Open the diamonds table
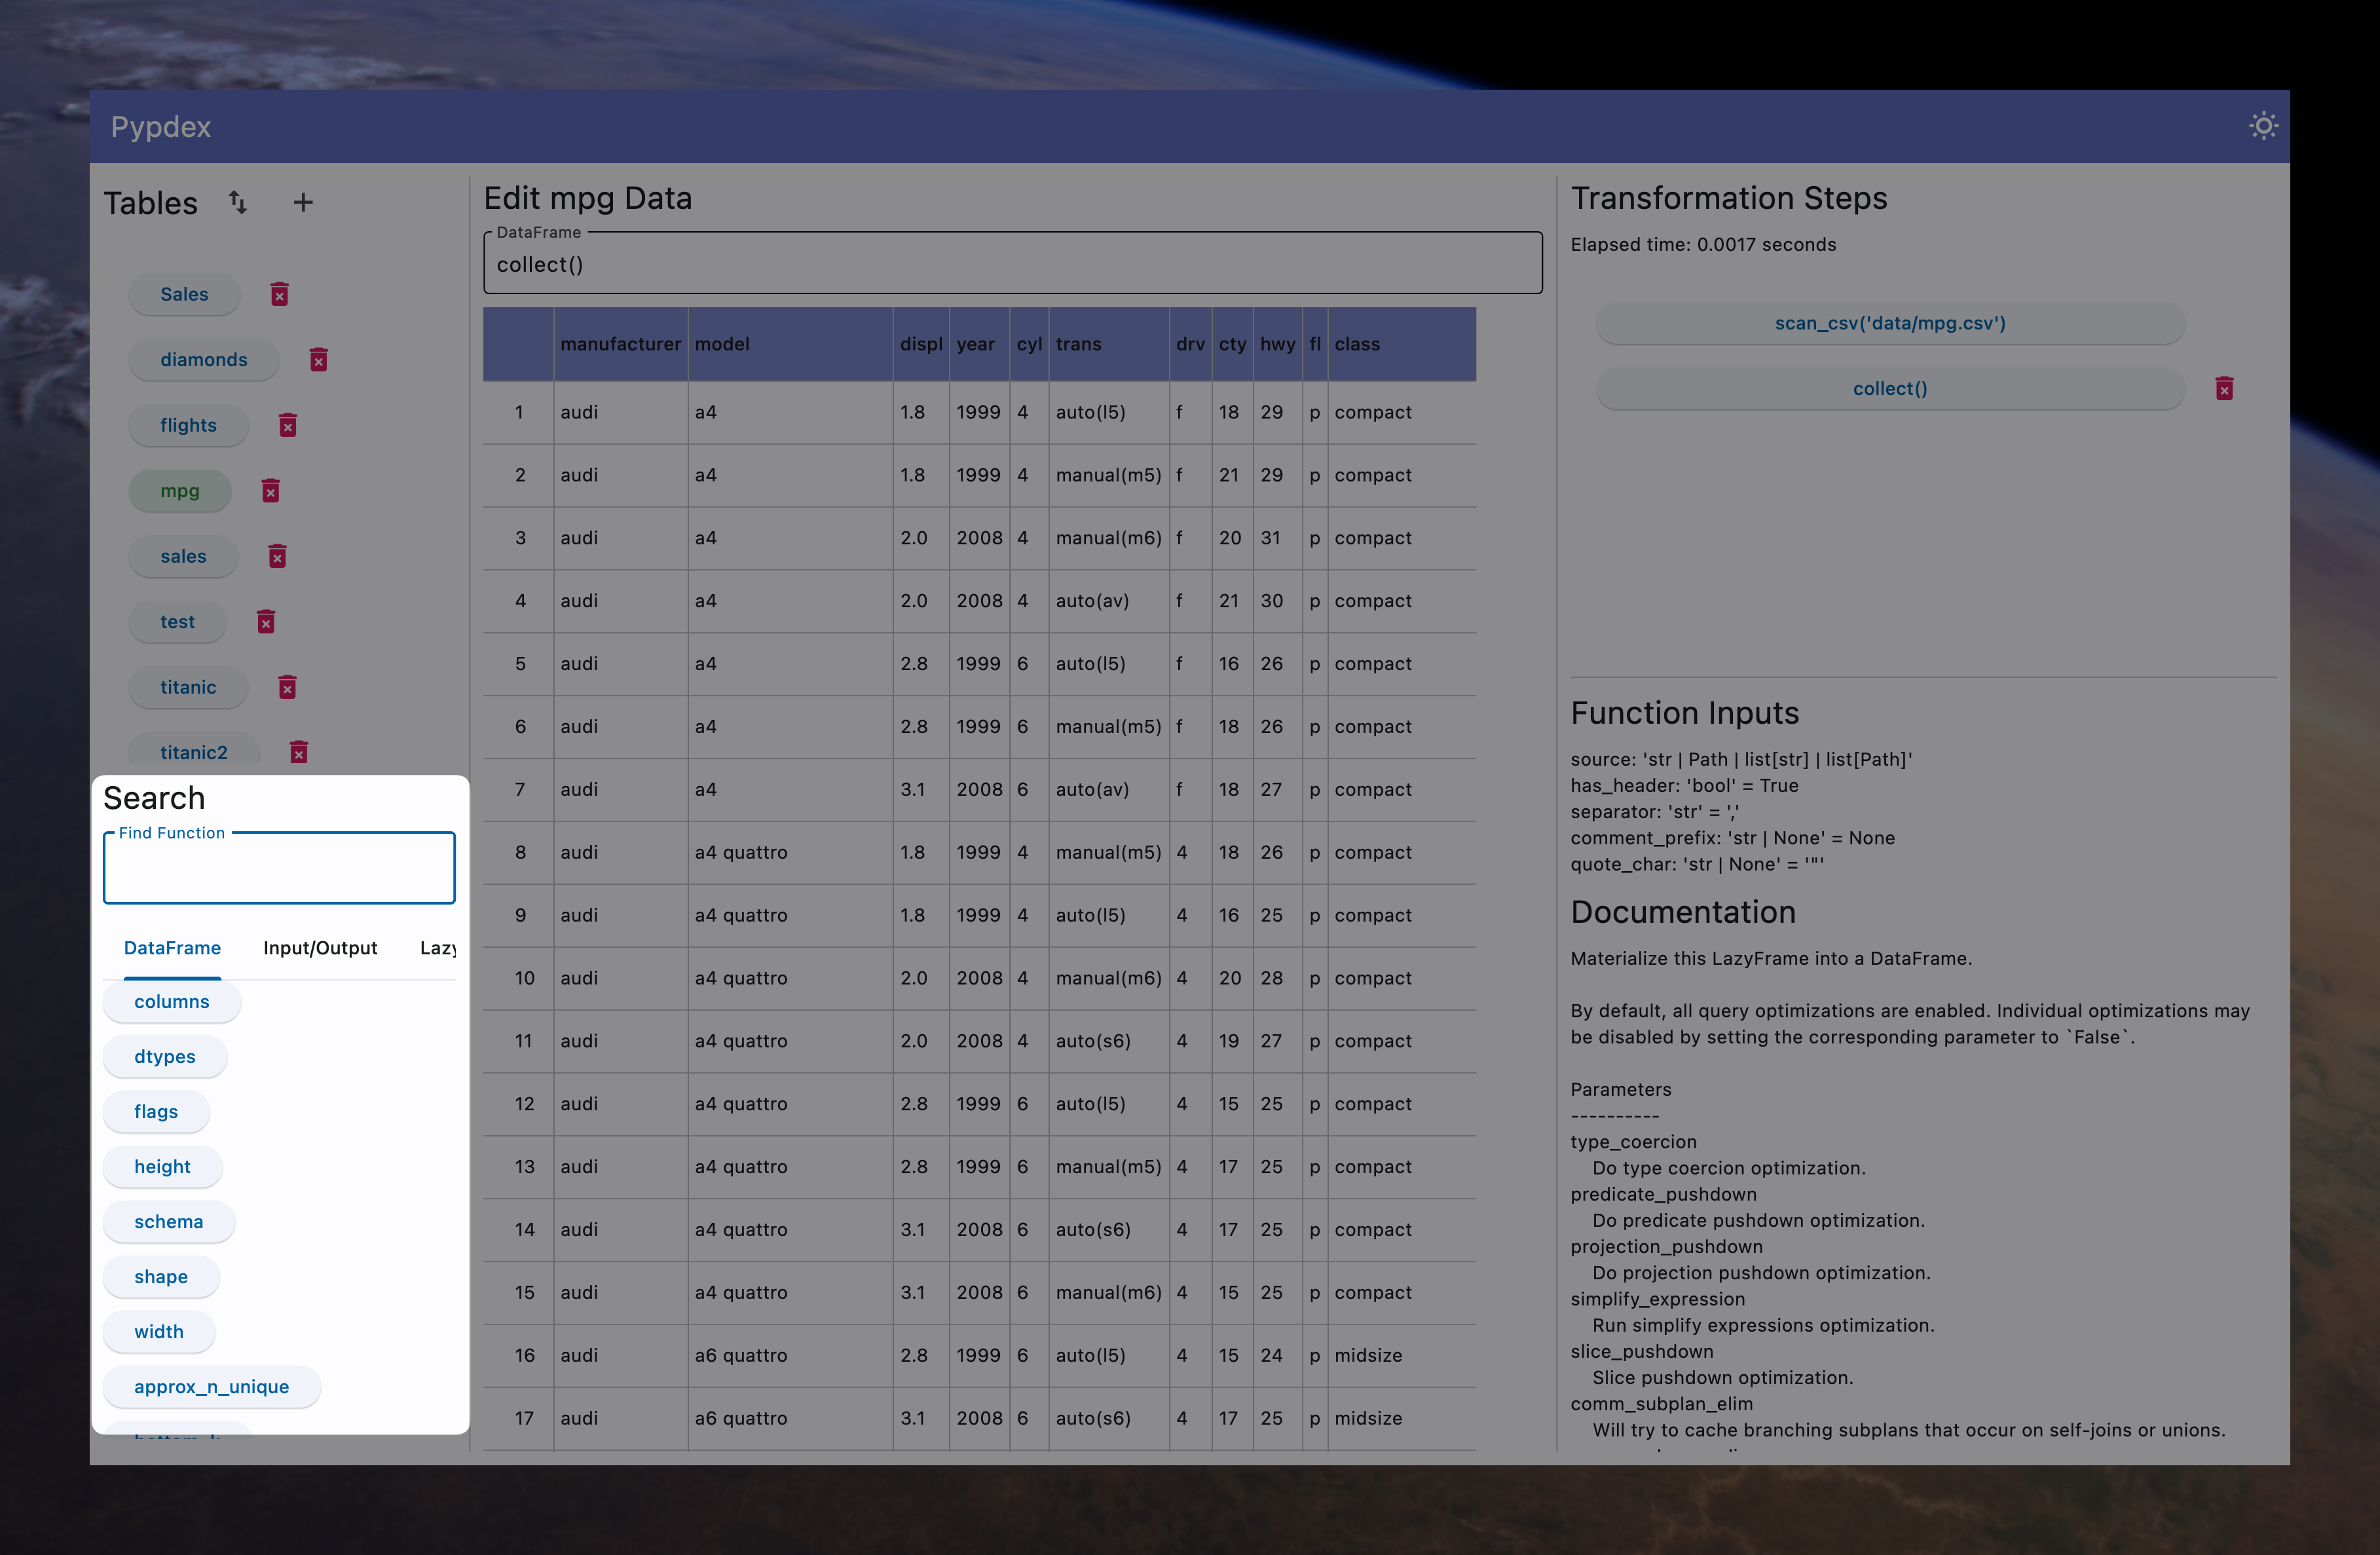Image resolution: width=2380 pixels, height=1555 pixels. tap(203, 360)
